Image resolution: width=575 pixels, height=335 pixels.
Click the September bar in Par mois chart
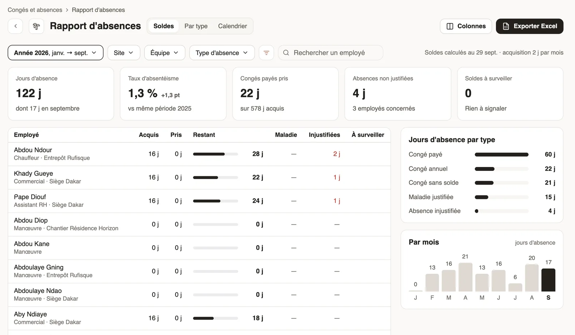click(x=548, y=280)
